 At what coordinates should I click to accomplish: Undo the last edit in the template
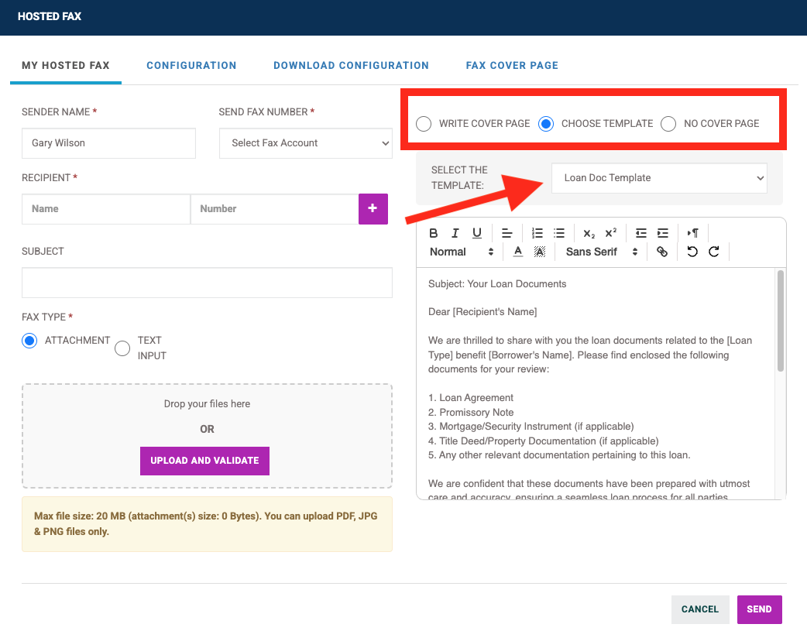coord(692,252)
